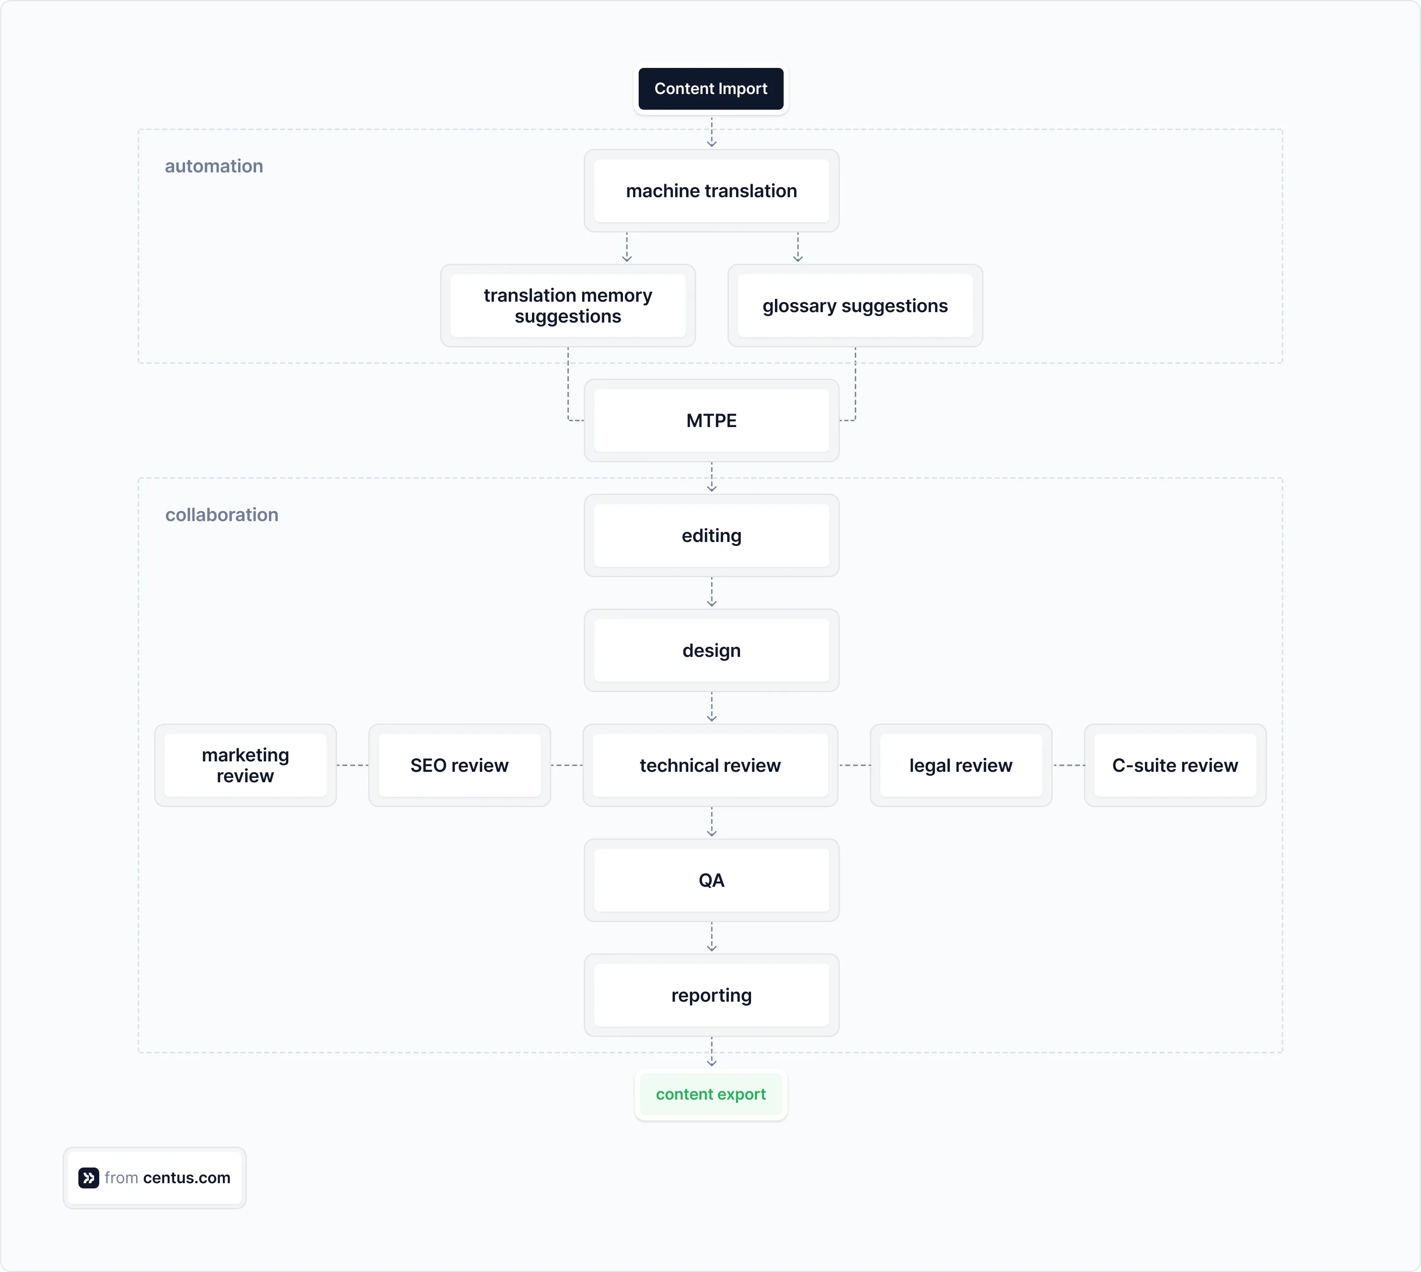Select the QA step box
Image resolution: width=1421 pixels, height=1272 pixels.
coord(711,880)
